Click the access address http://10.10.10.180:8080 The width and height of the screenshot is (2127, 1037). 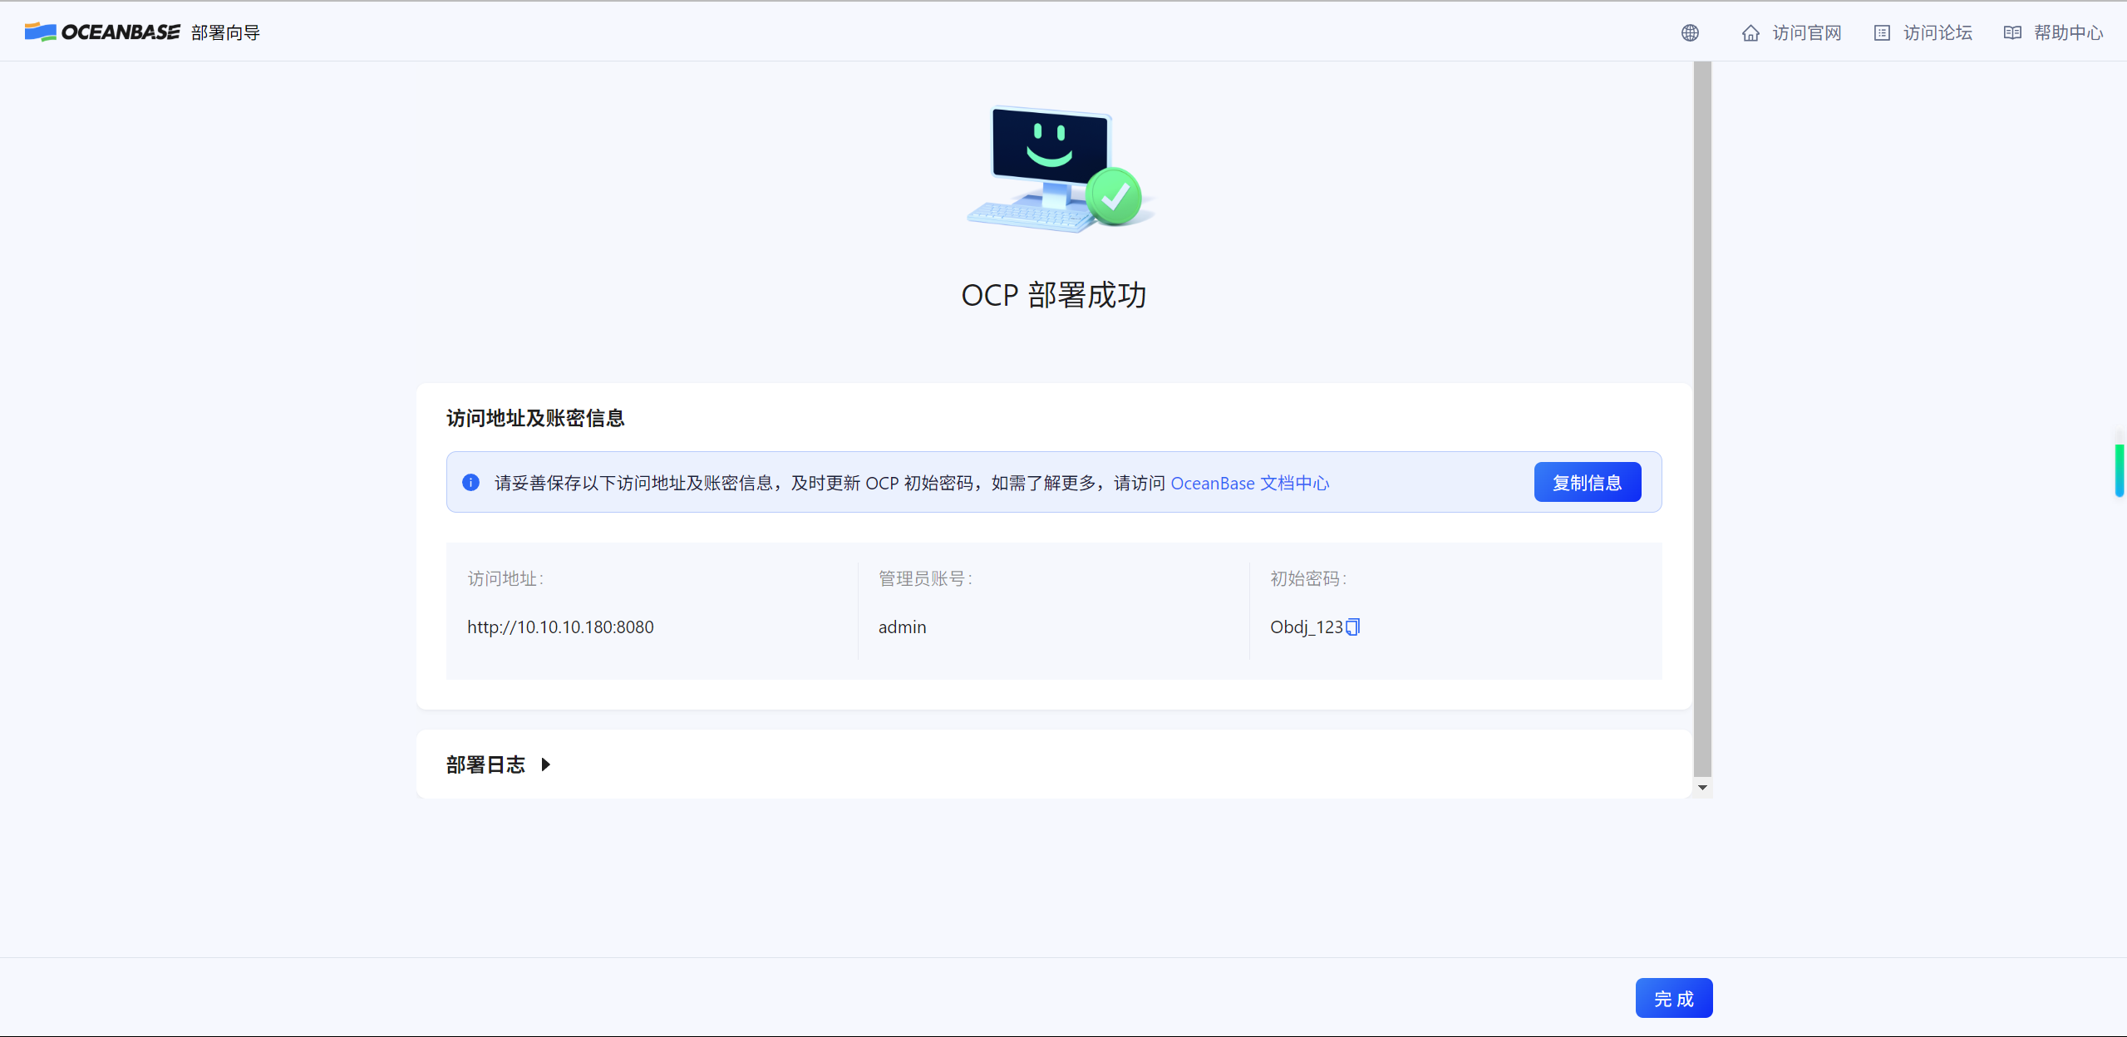560,627
